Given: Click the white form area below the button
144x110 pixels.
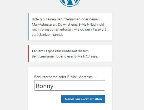Looking at the screenshot, I should tap(70, 107).
